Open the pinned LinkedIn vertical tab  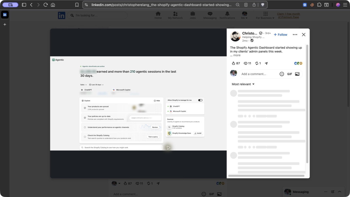click(x=5, y=15)
